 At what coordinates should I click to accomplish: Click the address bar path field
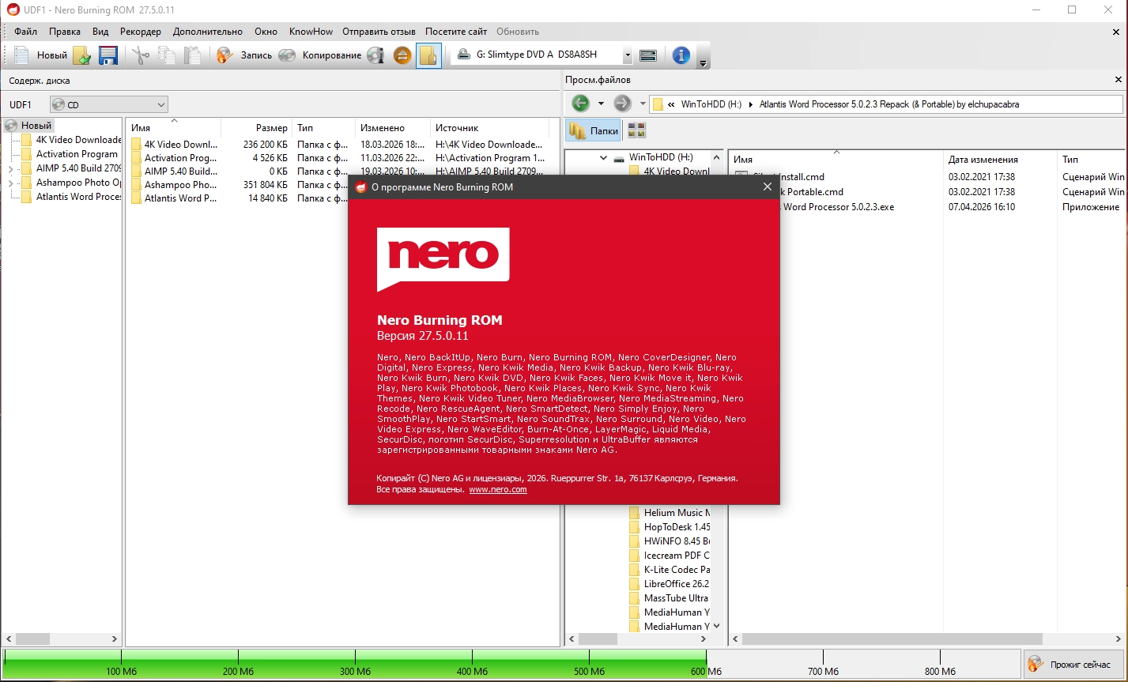coord(885,104)
